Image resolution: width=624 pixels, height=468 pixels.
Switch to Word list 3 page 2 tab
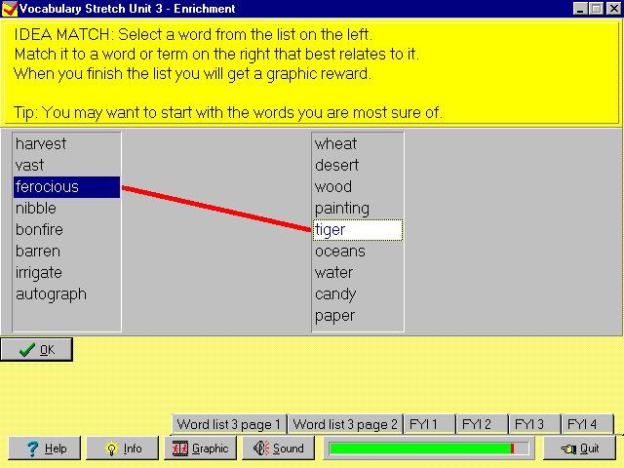tap(345, 424)
